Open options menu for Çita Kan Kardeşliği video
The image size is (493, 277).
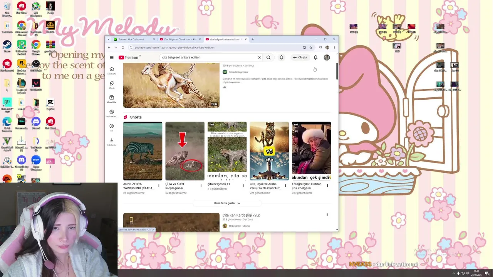click(327, 215)
